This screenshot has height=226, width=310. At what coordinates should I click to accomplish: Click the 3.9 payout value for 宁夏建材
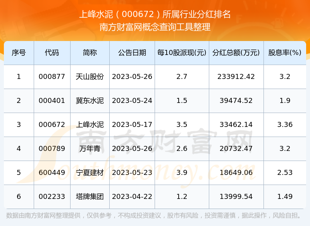(182, 173)
